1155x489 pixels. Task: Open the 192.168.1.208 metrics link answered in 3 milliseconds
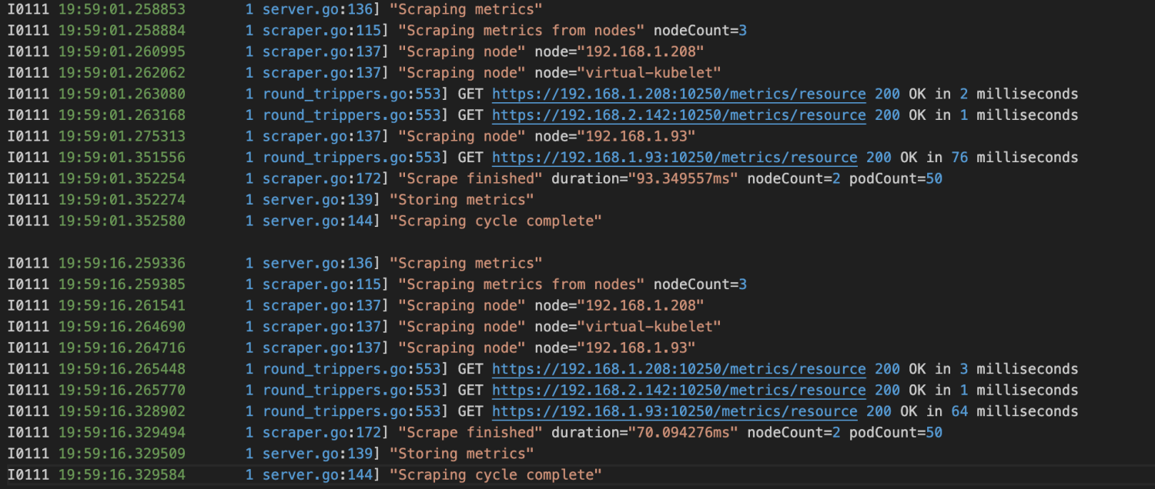pos(678,369)
